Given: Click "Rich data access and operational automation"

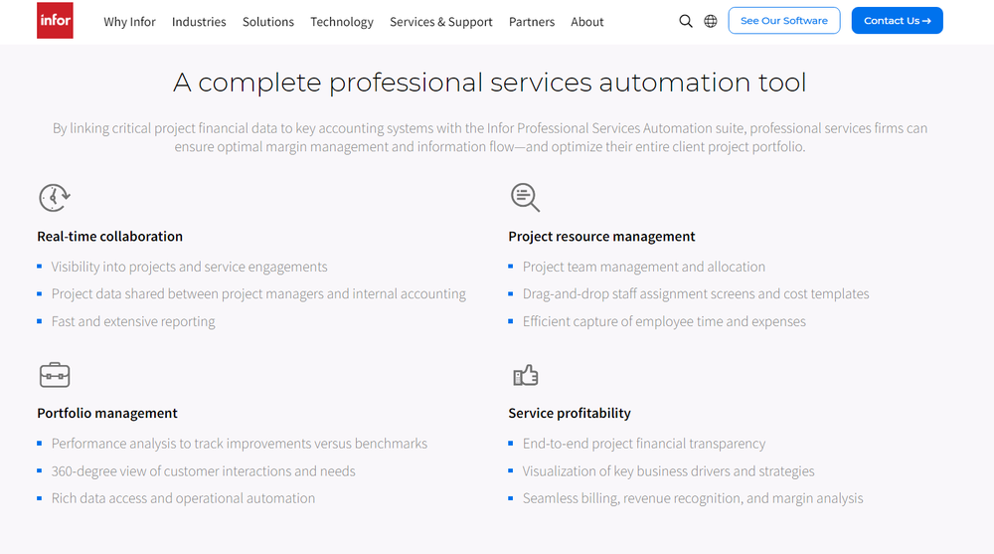Looking at the screenshot, I should pos(183,498).
